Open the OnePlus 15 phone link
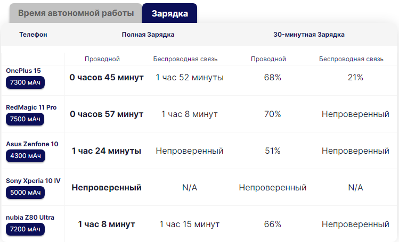Image resolution: width=399 pixels, height=242 pixels. pyautogui.click(x=23, y=70)
